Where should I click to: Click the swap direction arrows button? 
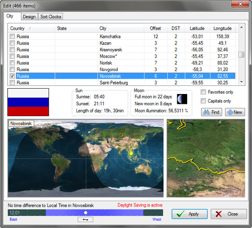[85, 219]
